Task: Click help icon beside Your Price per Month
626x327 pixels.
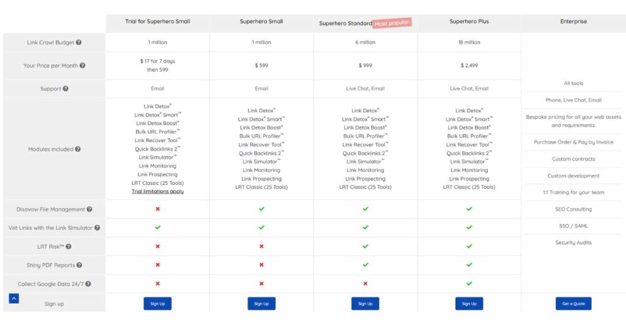Action: pyautogui.click(x=83, y=66)
